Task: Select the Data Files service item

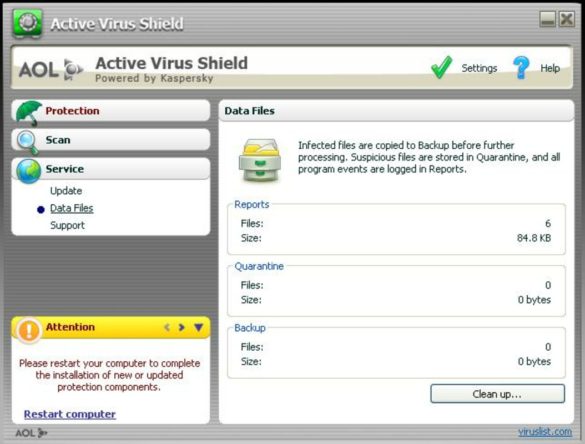Action: (x=72, y=208)
